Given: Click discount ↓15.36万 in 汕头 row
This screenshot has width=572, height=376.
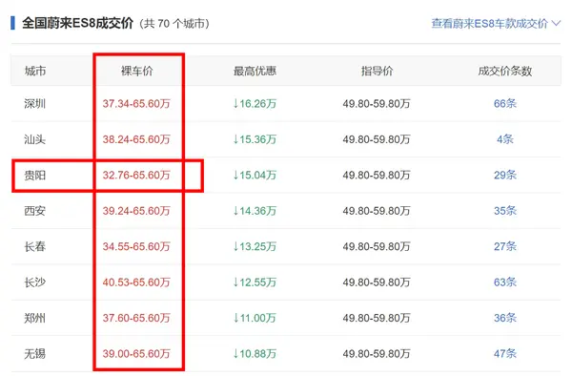Looking at the screenshot, I should [x=255, y=139].
